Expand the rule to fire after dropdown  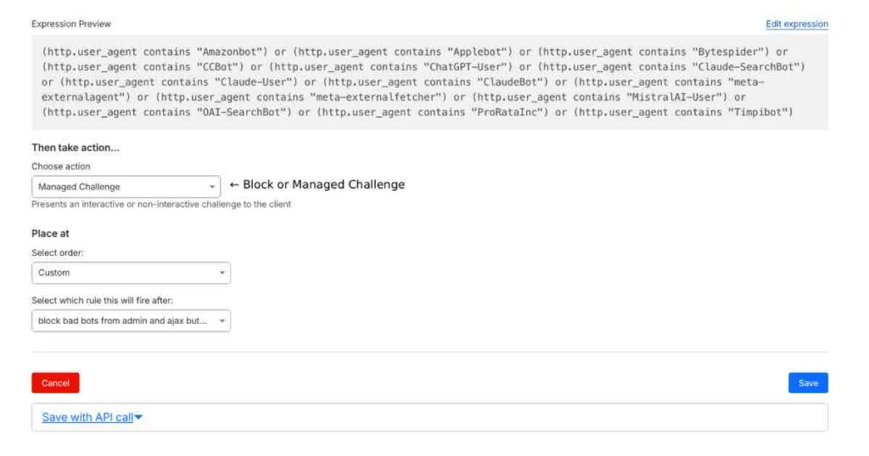[131, 321]
